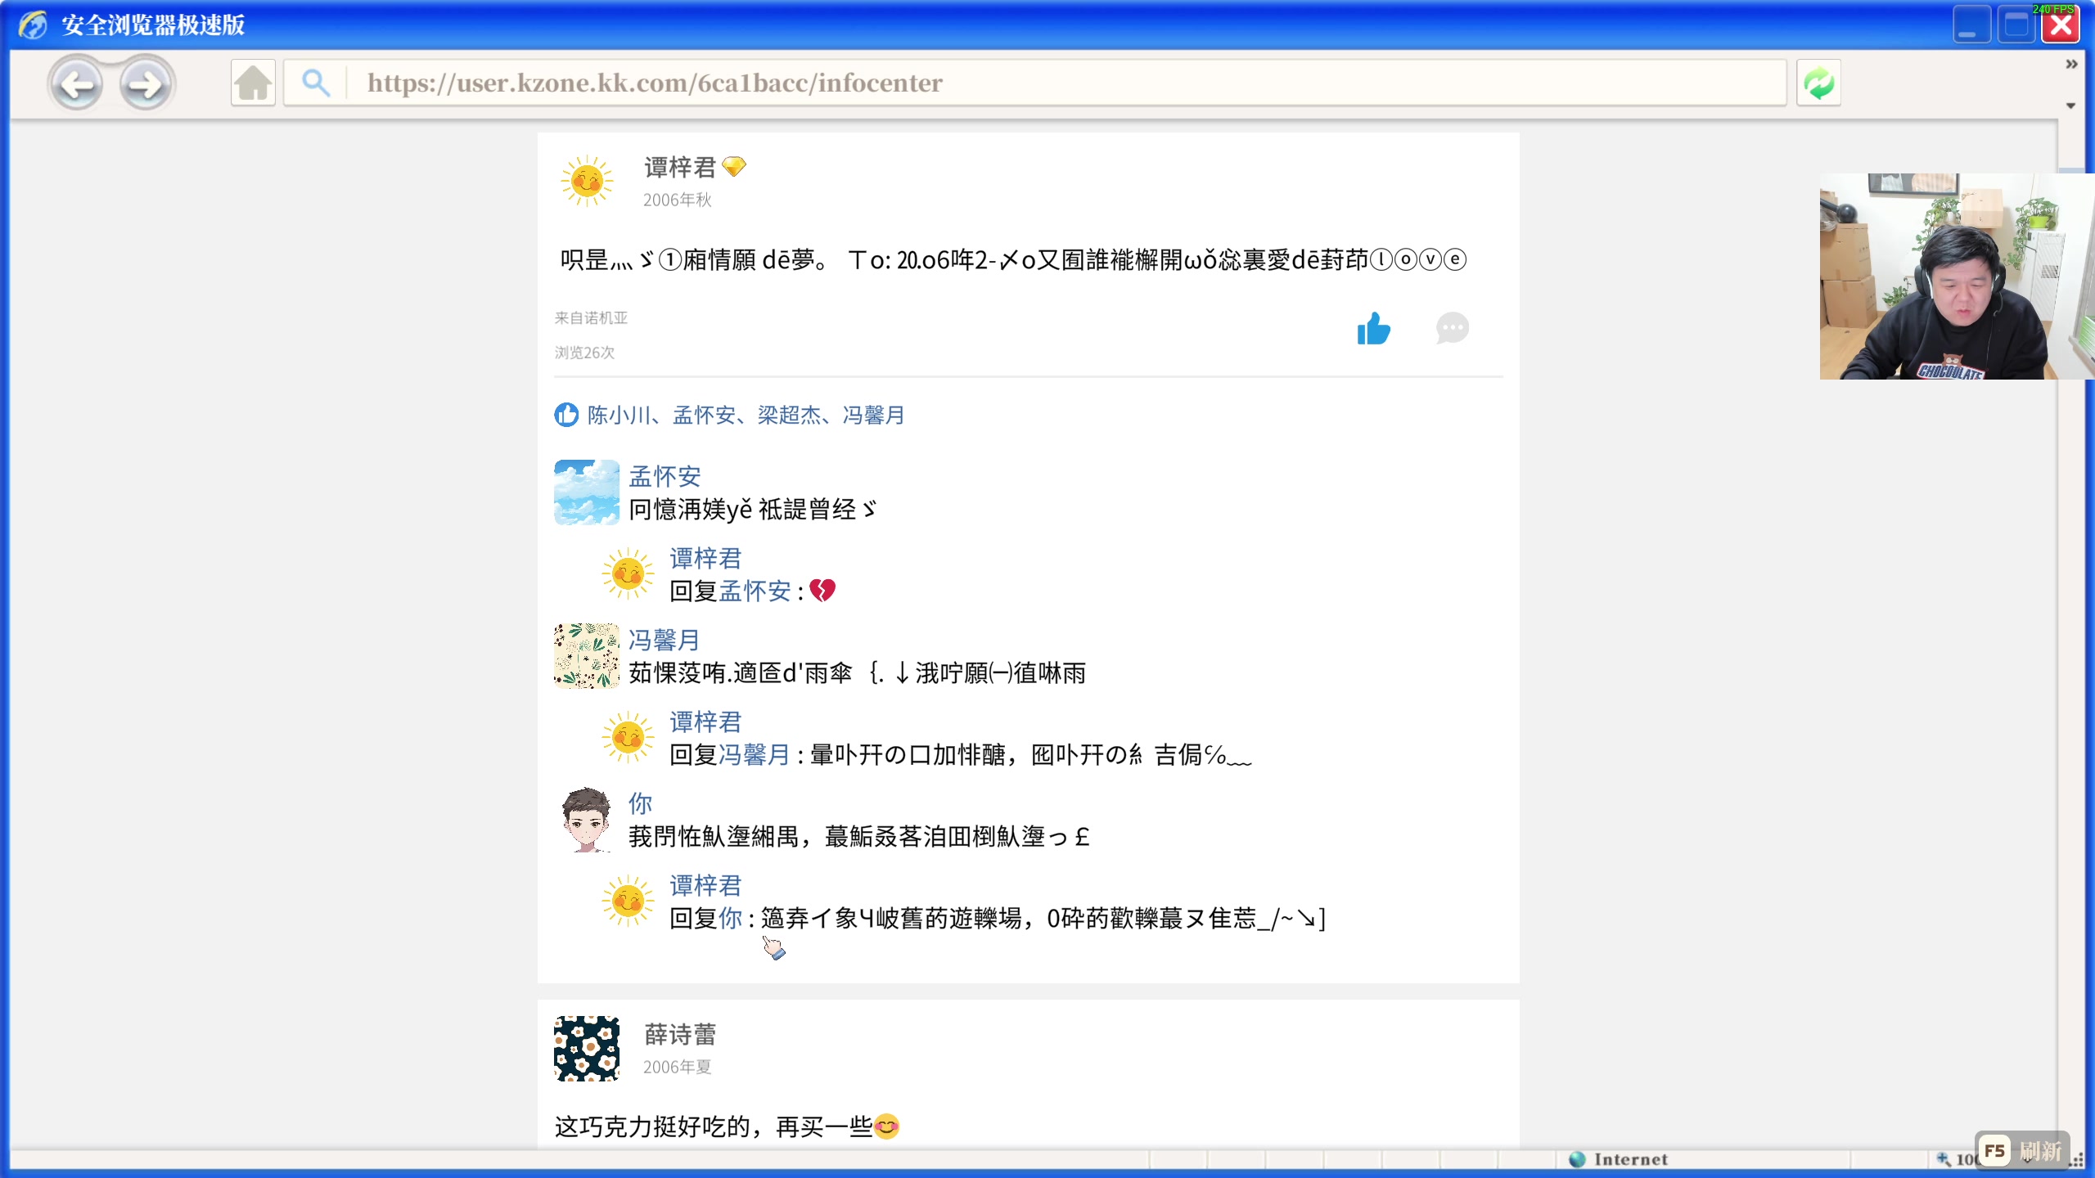Viewport: 2095px width, 1178px height.
Task: Click the magnifier search icon
Action: click(x=316, y=83)
